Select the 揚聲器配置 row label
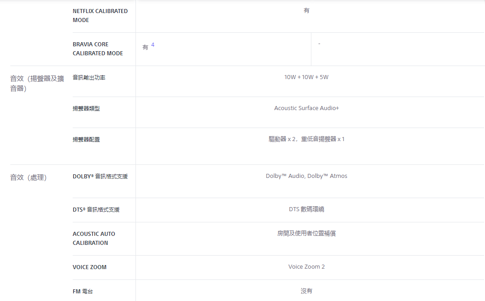Image resolution: width=485 pixels, height=301 pixels. (86, 140)
